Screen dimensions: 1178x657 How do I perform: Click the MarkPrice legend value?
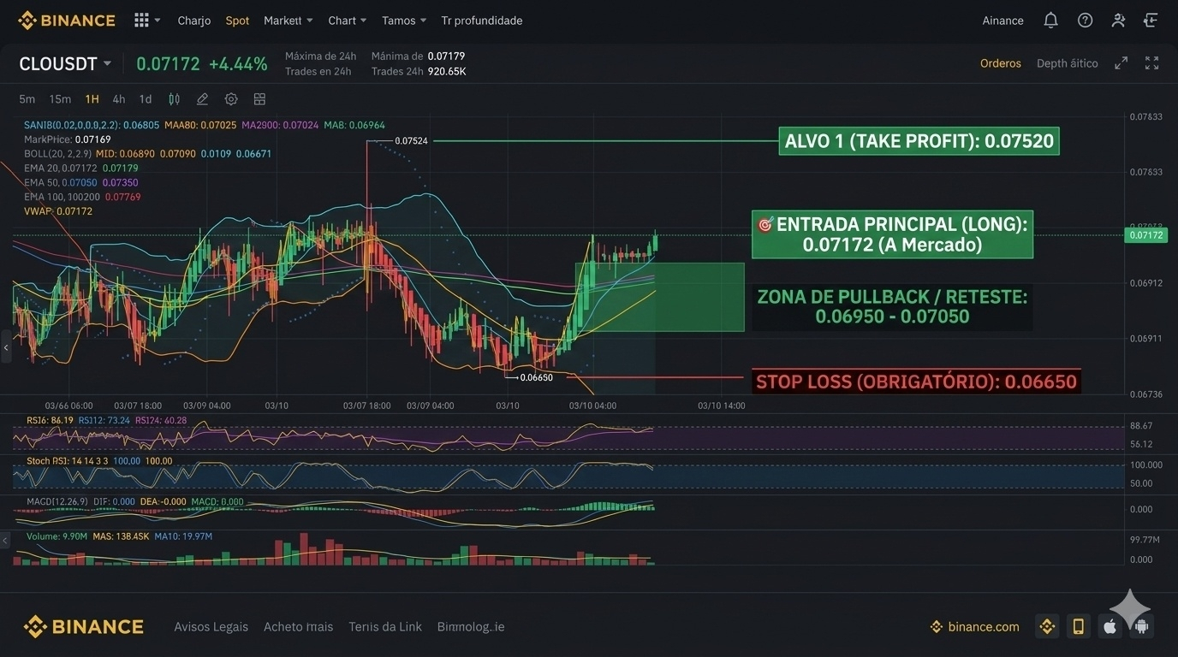93,139
